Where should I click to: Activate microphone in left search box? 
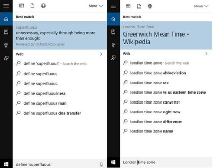click(x=101, y=164)
